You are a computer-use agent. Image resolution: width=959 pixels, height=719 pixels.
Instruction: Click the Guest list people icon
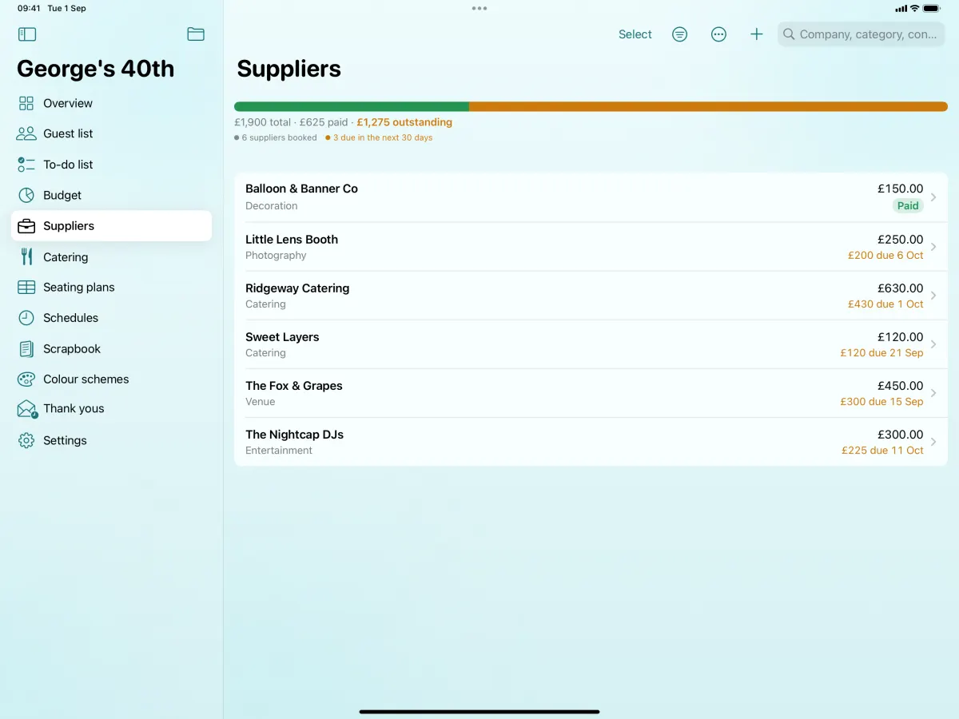coord(26,133)
